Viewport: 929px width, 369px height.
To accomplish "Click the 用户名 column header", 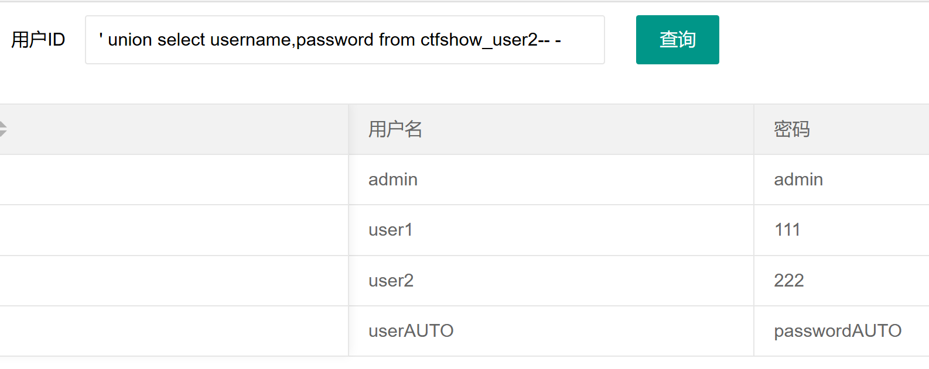I will pos(395,129).
